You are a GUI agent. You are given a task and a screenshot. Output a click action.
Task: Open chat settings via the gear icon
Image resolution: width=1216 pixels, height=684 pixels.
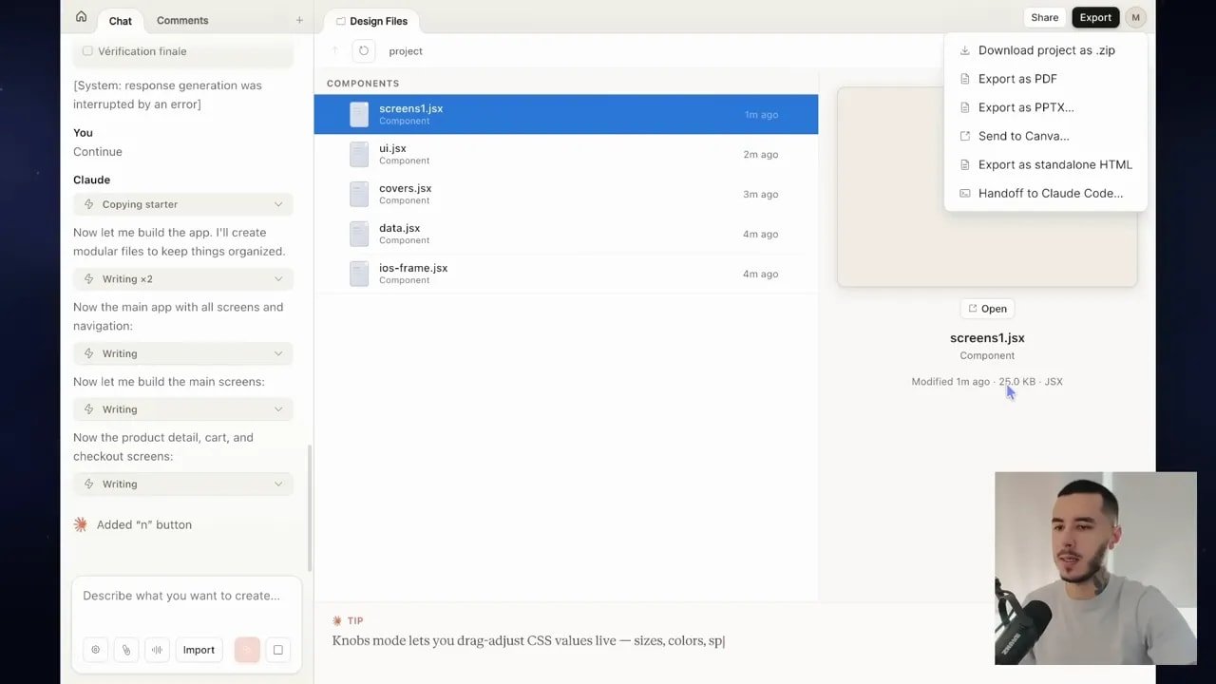click(x=95, y=650)
